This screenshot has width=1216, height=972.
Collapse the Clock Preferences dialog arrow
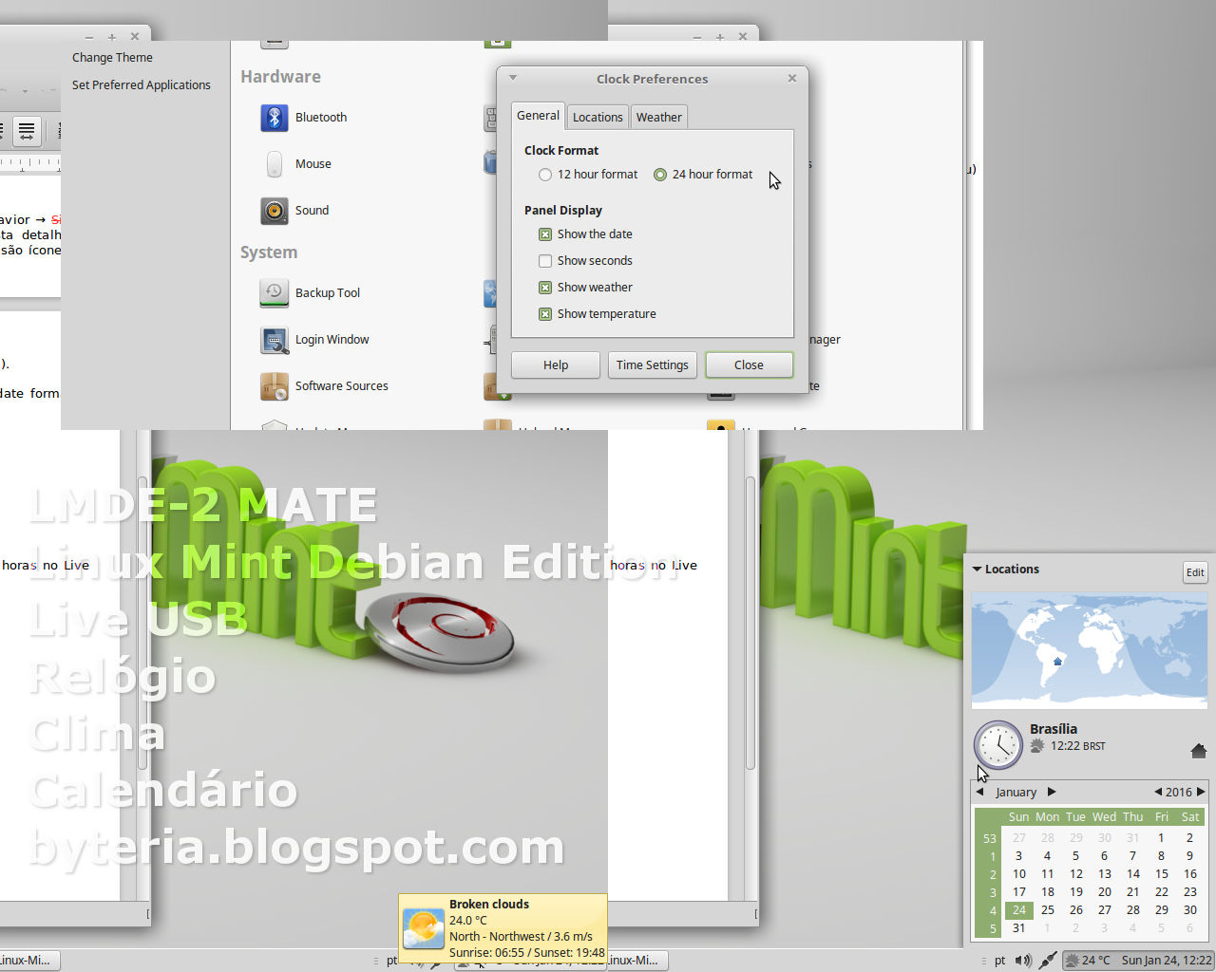coord(513,78)
